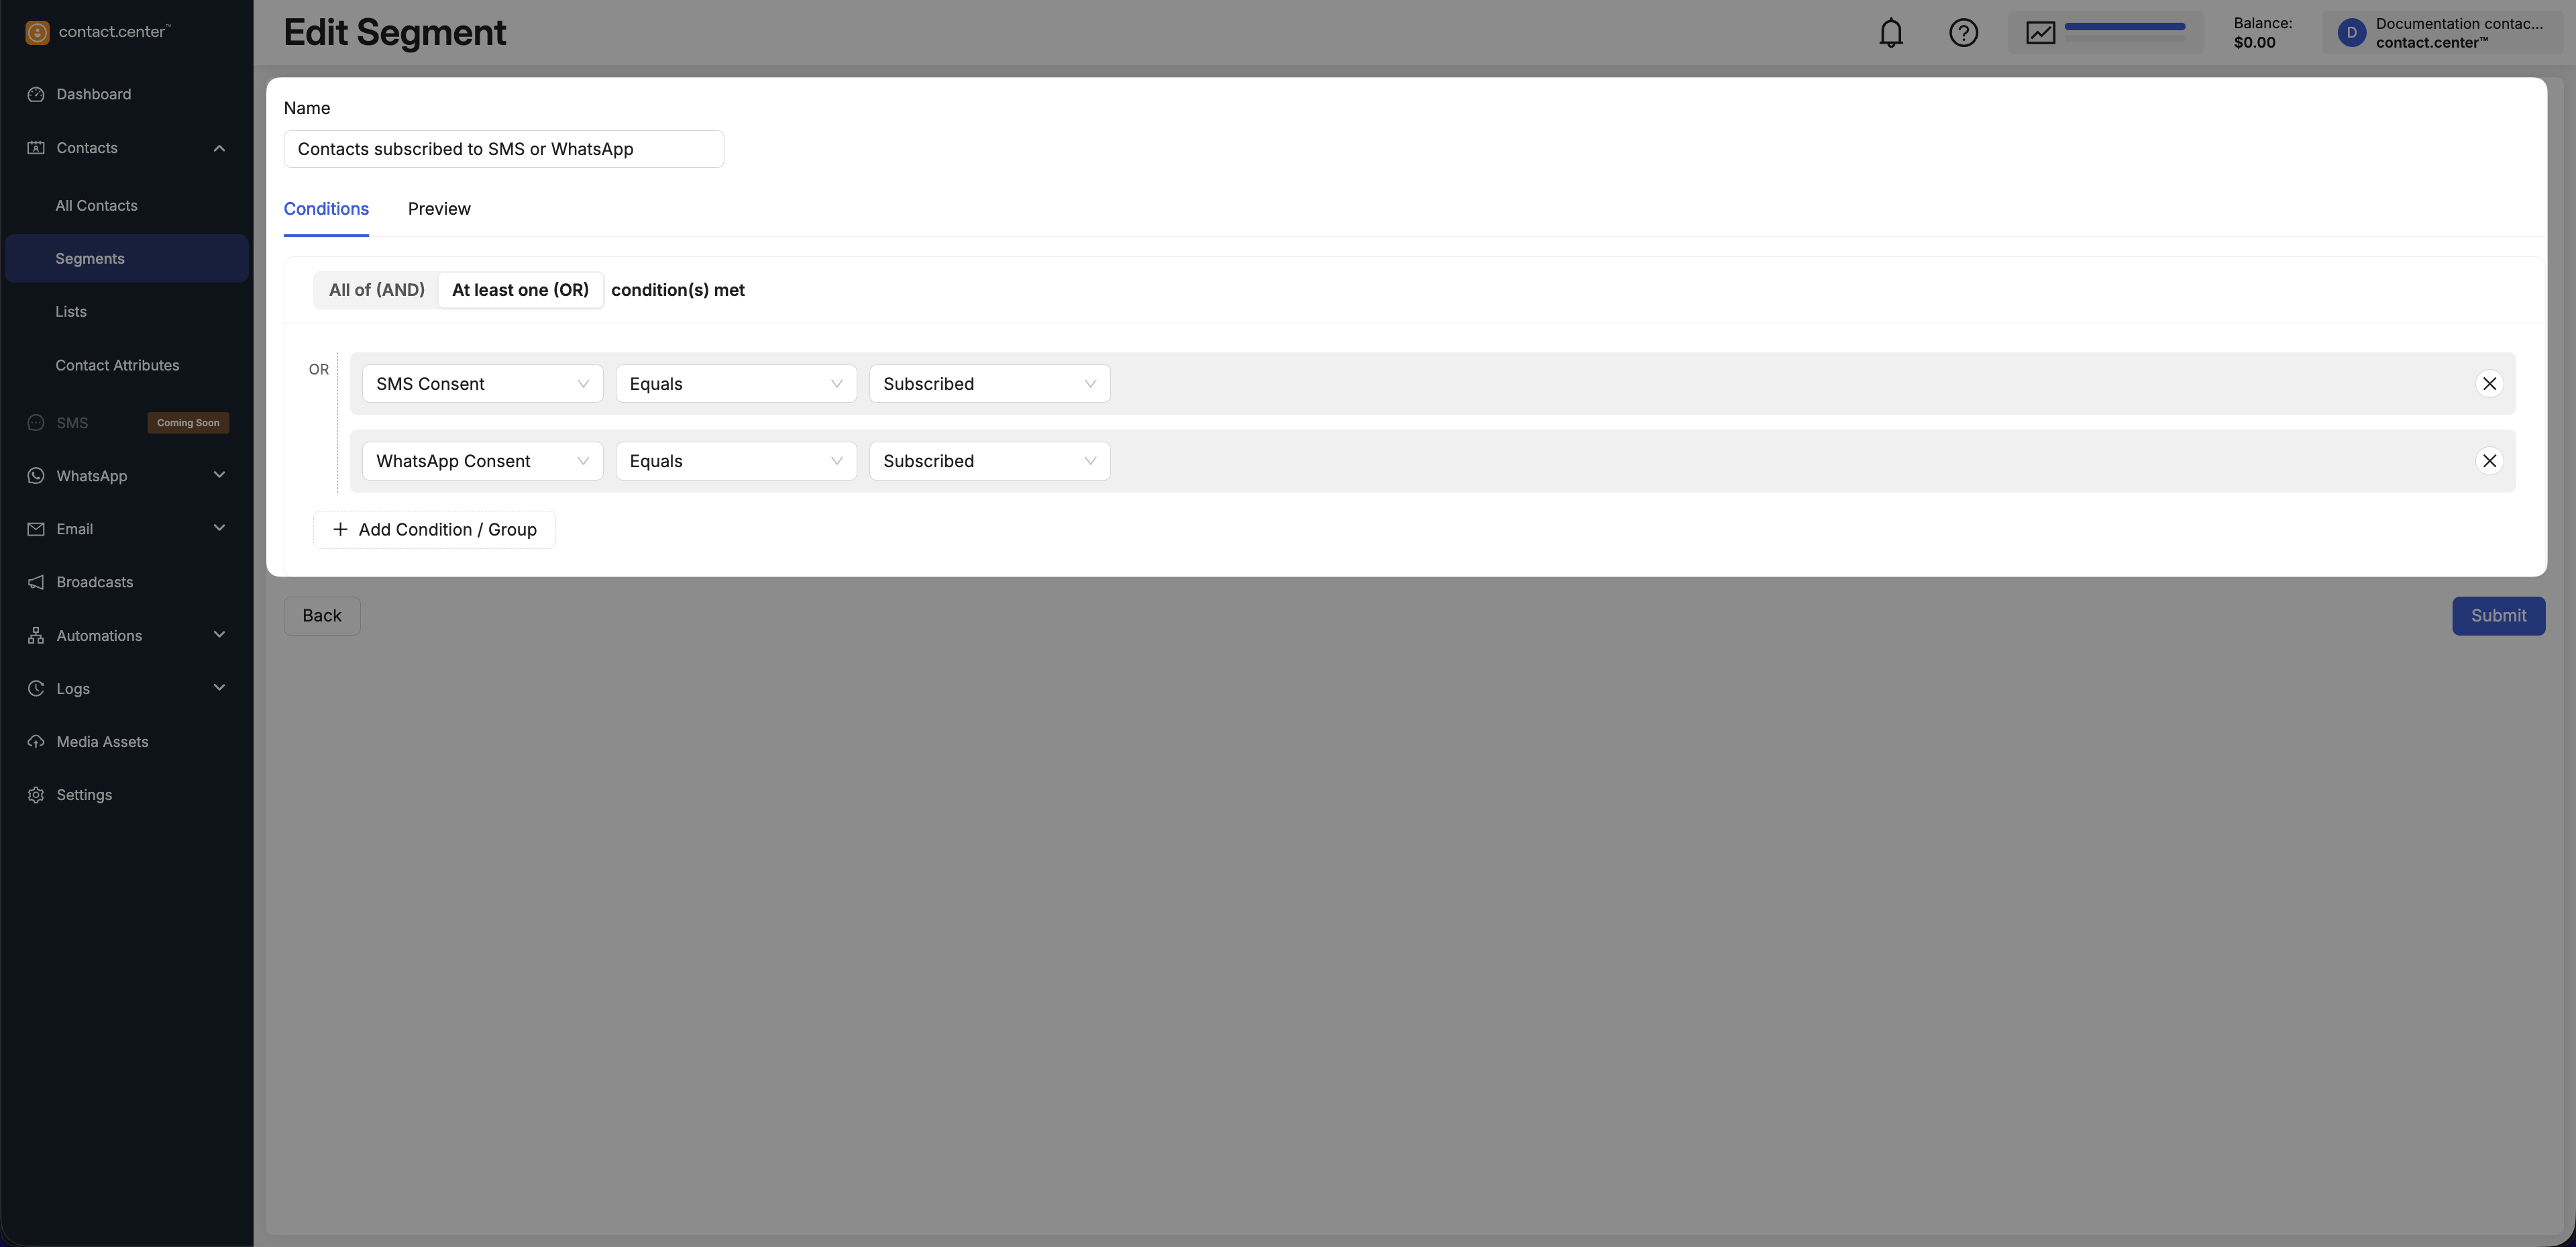Switch to the Preview tab

[x=439, y=209]
